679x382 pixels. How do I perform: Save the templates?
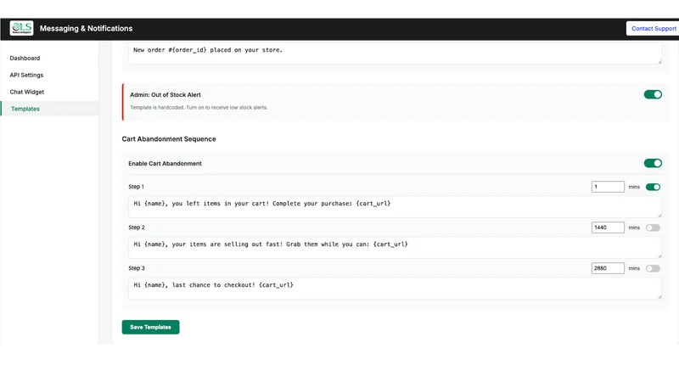(150, 327)
